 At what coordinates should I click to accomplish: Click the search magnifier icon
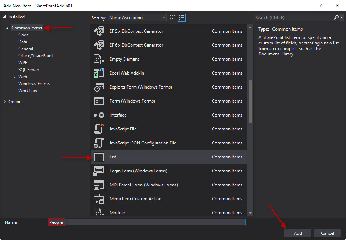tap(336, 17)
